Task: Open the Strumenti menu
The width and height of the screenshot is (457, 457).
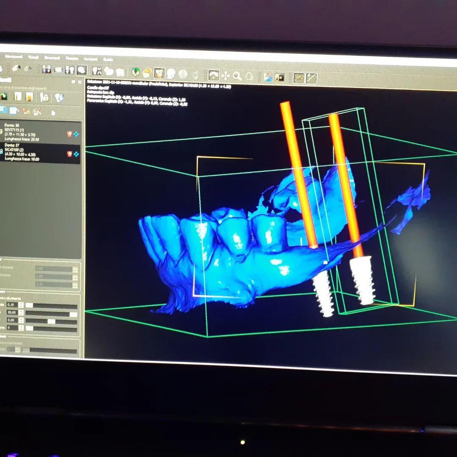Action: (52, 57)
